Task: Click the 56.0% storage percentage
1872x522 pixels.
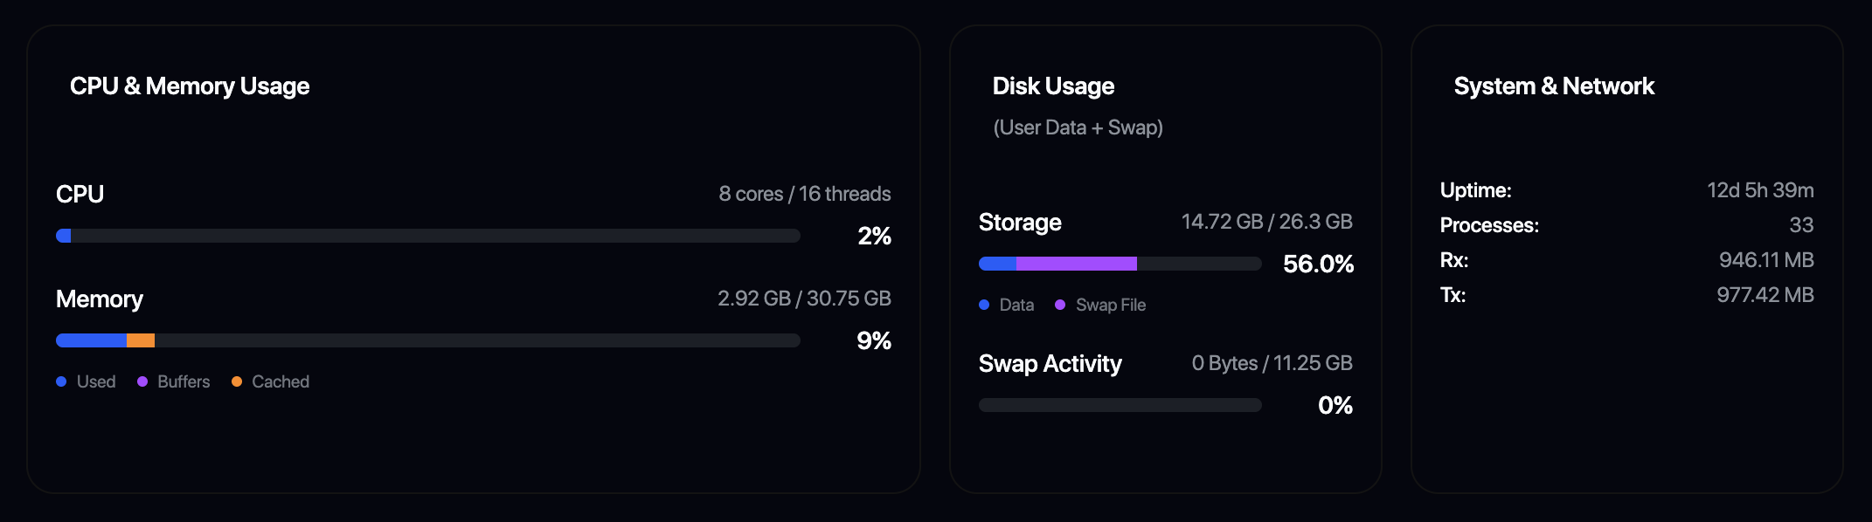Action: [1318, 264]
